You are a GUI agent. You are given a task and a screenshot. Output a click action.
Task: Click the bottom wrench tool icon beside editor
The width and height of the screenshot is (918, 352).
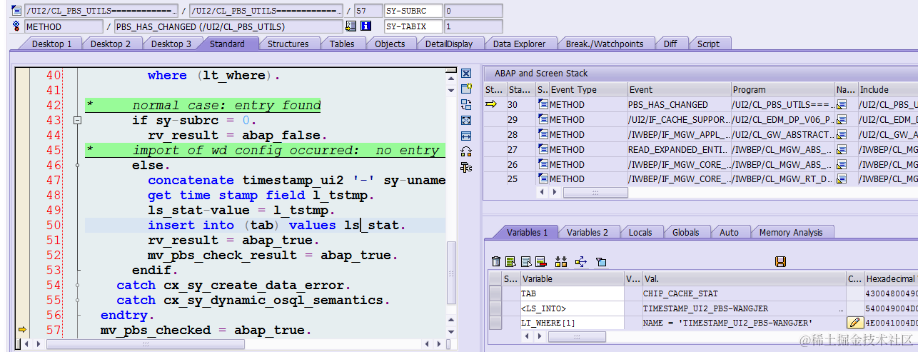coord(466,167)
